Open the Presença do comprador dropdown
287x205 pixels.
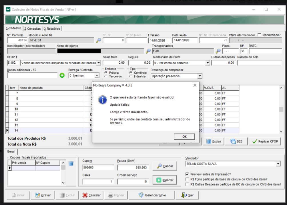(200, 76)
